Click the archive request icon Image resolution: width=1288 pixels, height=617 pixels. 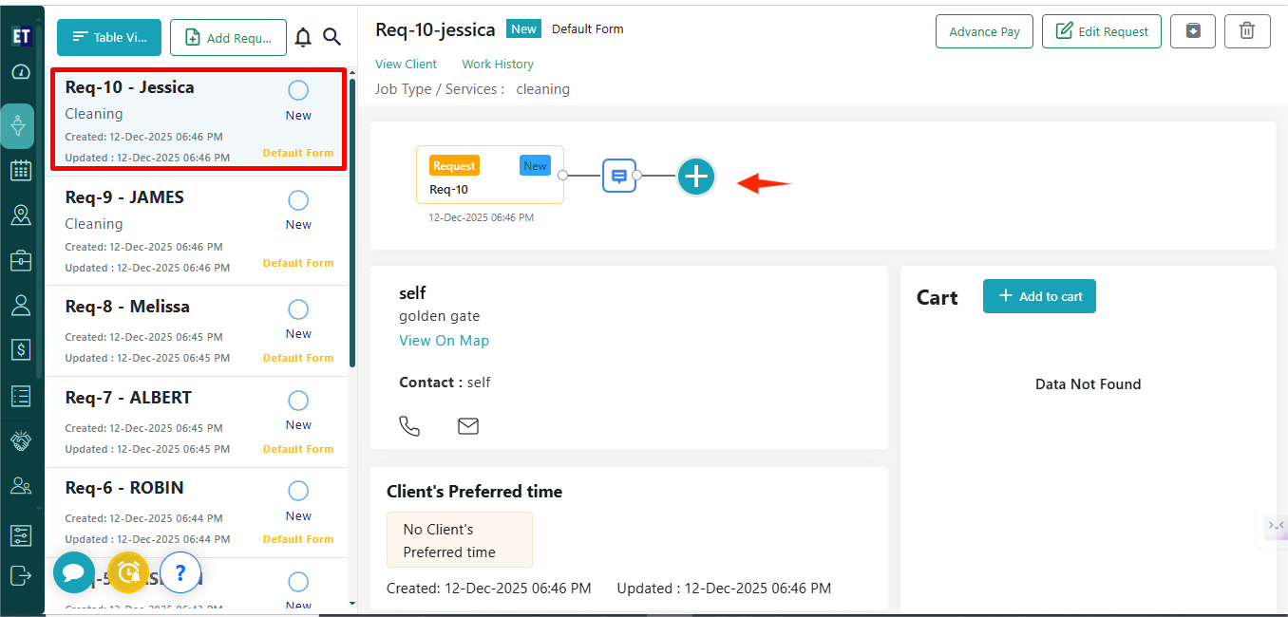[x=1193, y=31]
